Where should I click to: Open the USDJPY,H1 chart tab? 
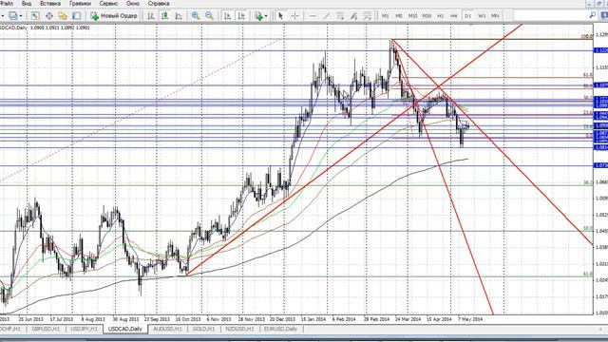pyautogui.click(x=85, y=329)
